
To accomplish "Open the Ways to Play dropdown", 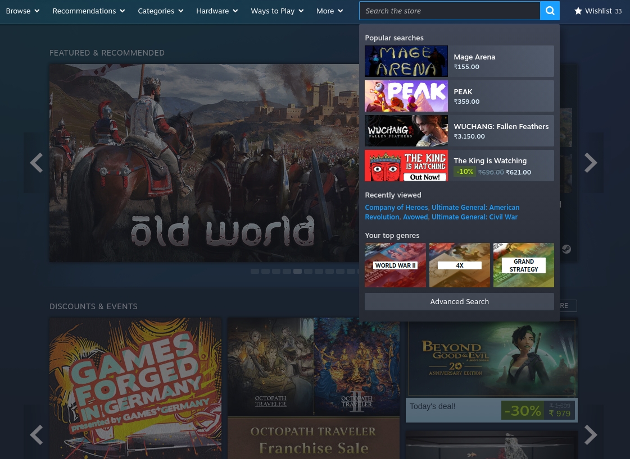I will pyautogui.click(x=277, y=11).
